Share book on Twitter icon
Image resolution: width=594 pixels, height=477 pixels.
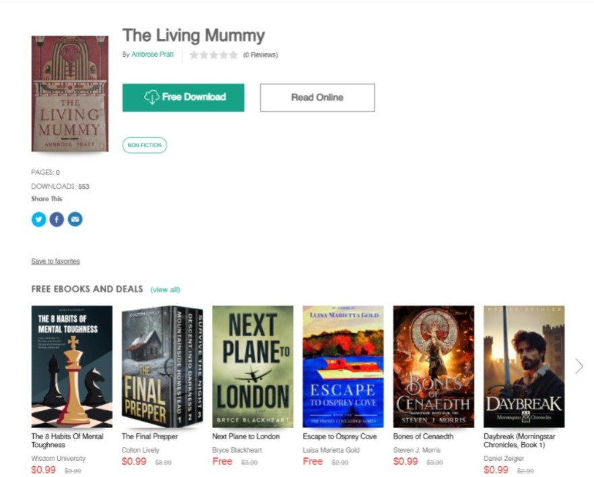click(38, 220)
